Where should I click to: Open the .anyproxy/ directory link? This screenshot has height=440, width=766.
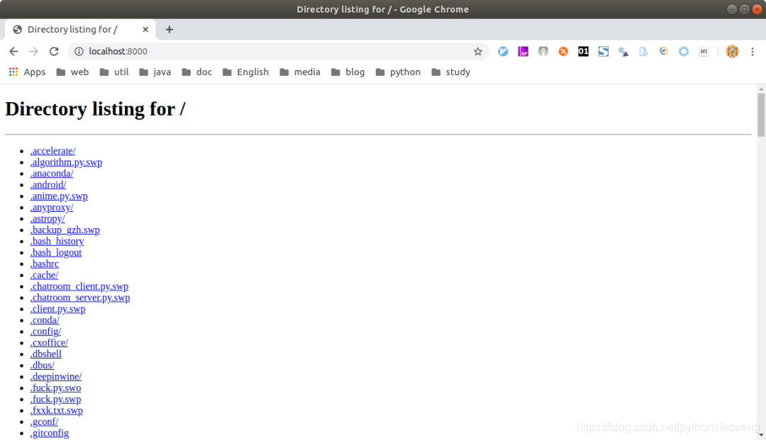click(x=52, y=208)
